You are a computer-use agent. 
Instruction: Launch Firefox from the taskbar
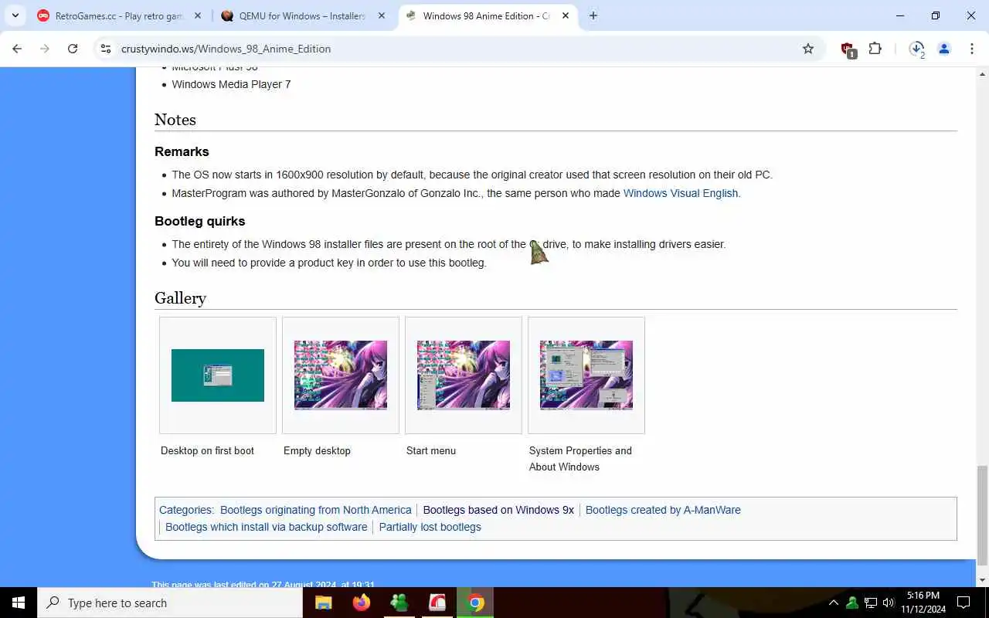pos(362,603)
